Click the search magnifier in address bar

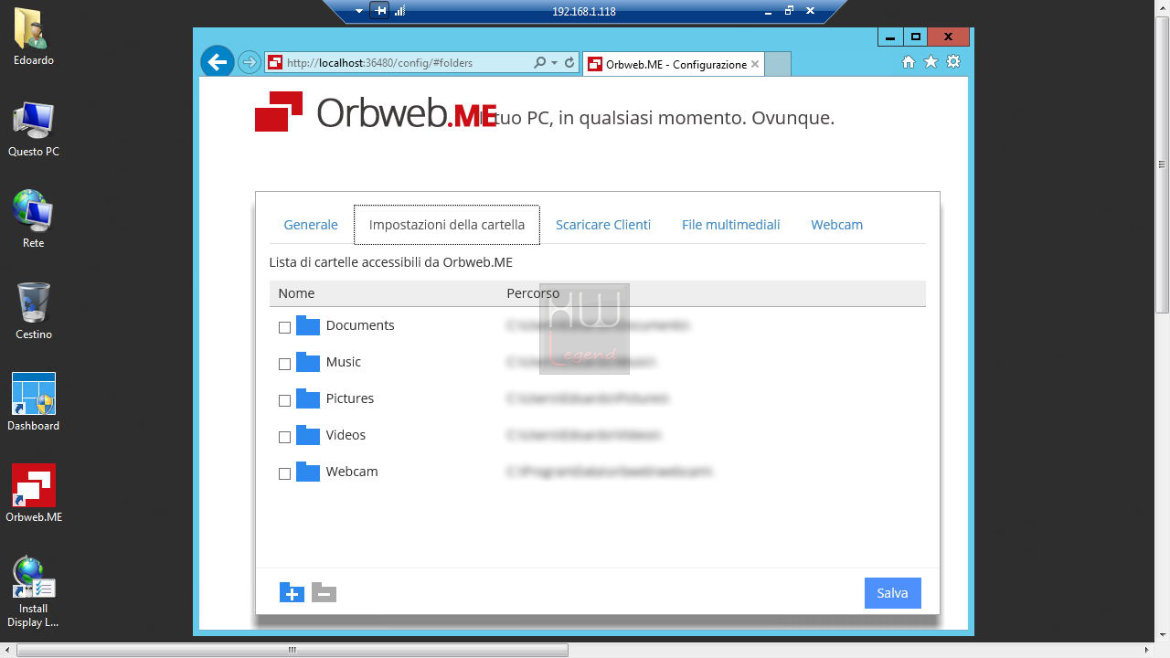click(x=540, y=63)
